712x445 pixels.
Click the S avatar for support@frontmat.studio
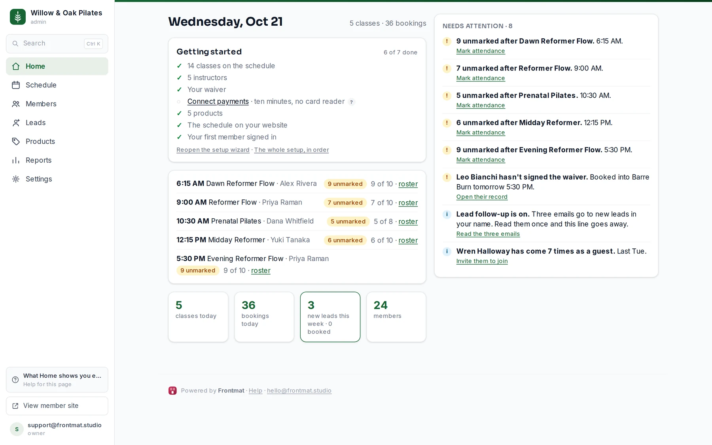[17, 429]
